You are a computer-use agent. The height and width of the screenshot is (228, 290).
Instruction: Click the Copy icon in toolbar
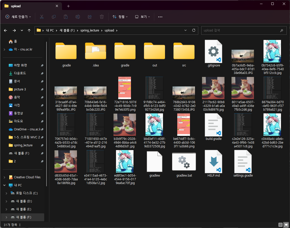[54, 17]
